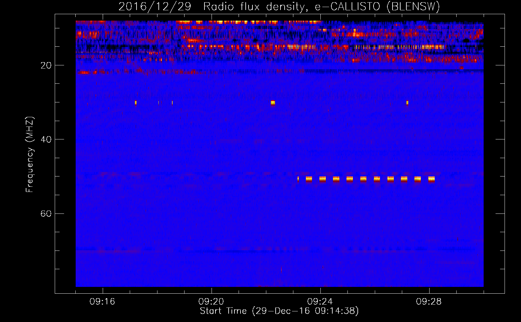Click the 'Frequency (MHZ)' axis label
Screen dimensions: 521x322
coord(30,155)
